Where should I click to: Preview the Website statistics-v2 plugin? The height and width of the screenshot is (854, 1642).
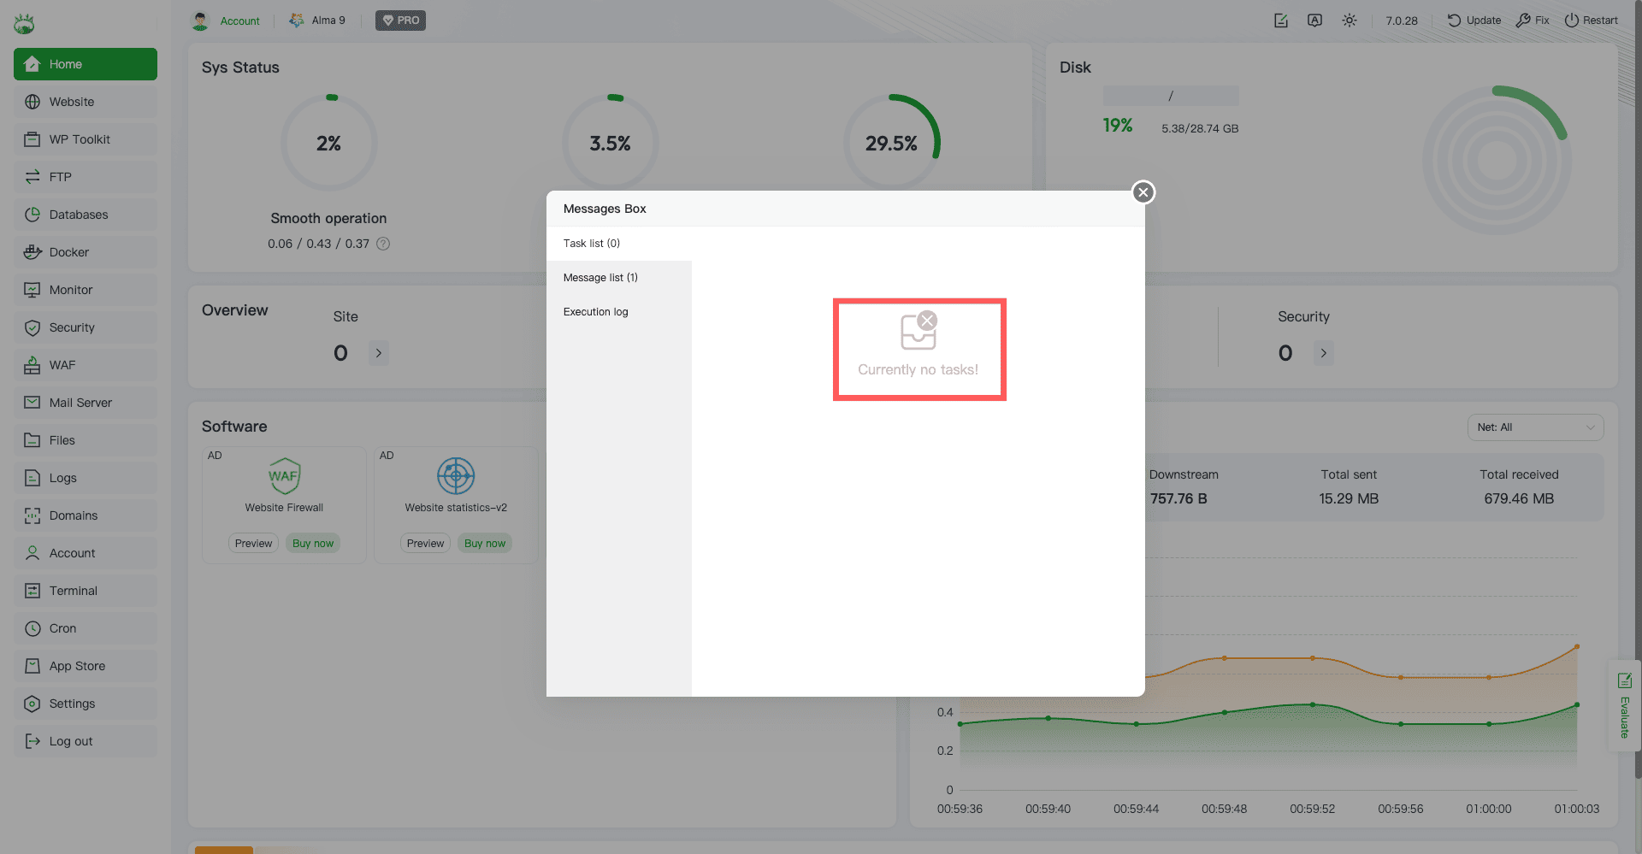coord(425,544)
